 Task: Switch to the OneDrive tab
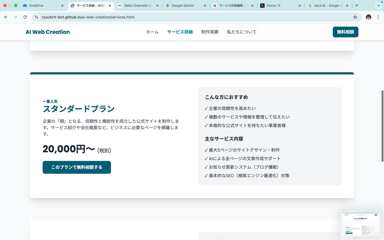tap(42, 6)
